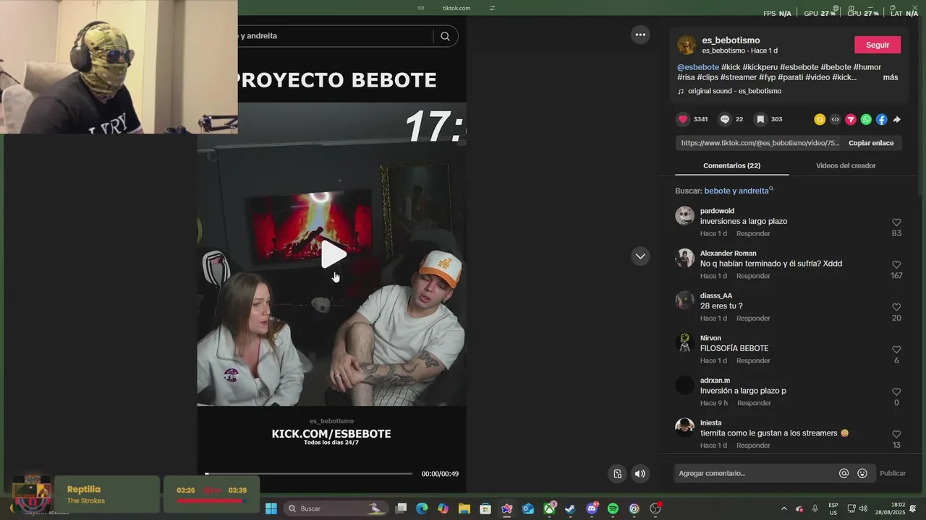This screenshot has width=926, height=520.
Task: Open the @esbebote mention link
Action: (x=698, y=67)
